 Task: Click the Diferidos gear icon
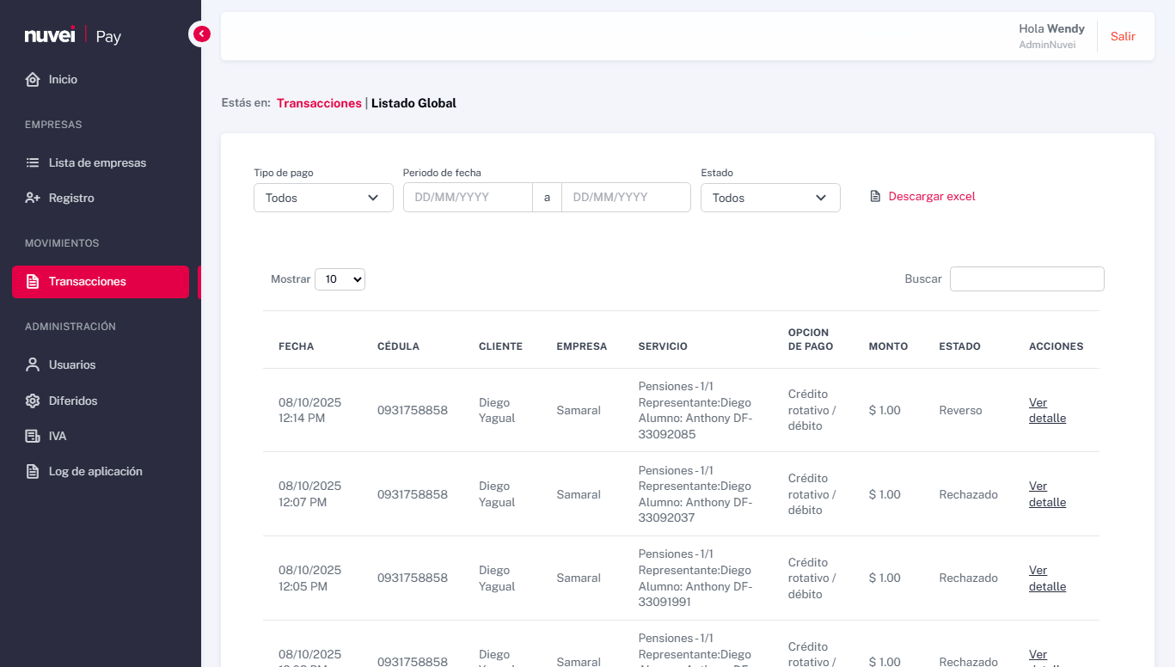[x=32, y=401]
